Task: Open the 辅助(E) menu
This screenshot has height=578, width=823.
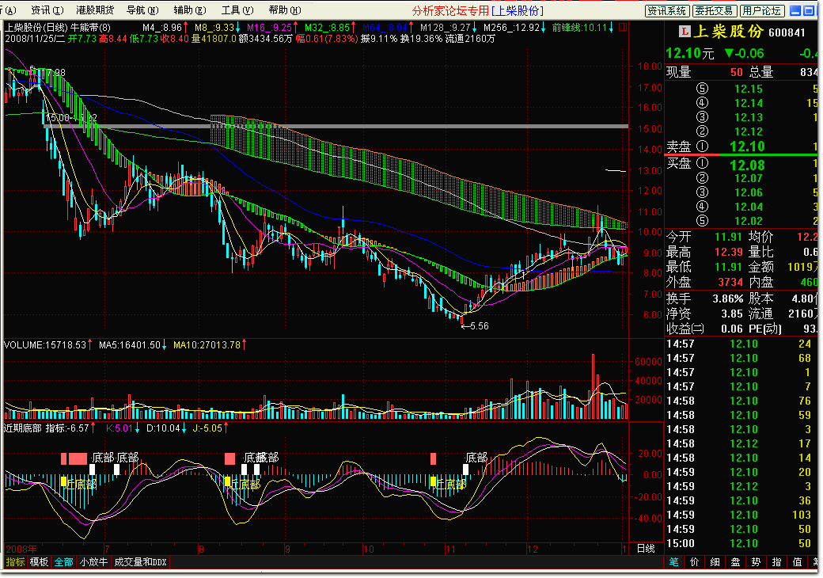Action: (x=189, y=10)
